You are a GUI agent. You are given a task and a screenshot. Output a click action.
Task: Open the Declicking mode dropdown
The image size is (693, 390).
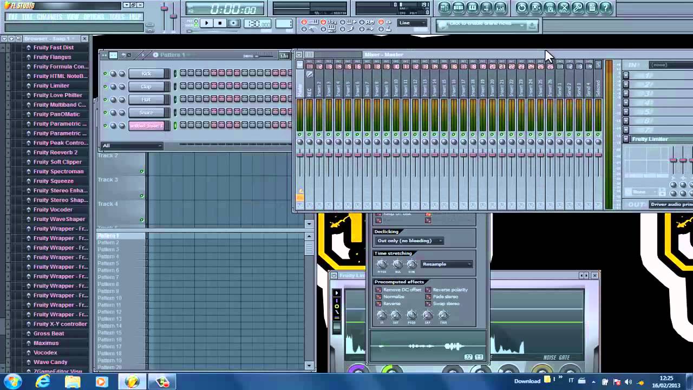pyautogui.click(x=409, y=240)
